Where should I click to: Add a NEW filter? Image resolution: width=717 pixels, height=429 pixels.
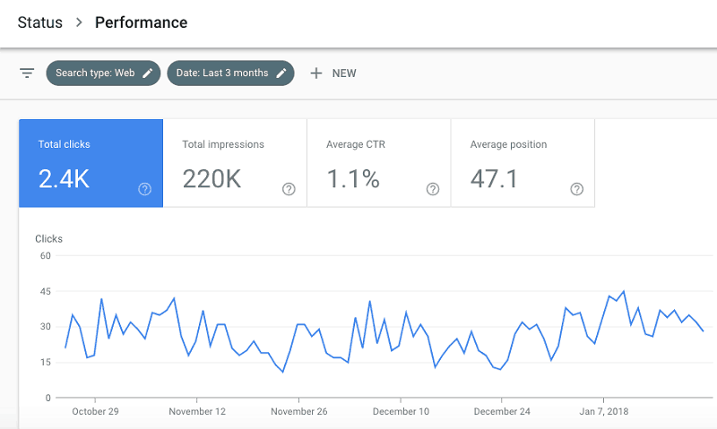344,73
